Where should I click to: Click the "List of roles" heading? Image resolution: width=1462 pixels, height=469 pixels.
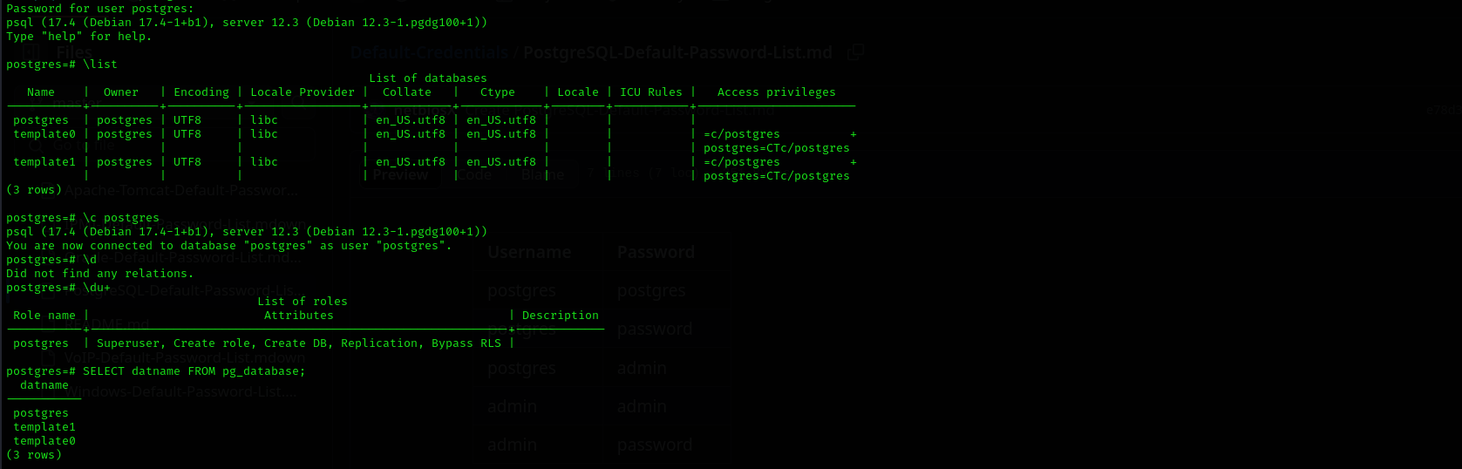[303, 302]
